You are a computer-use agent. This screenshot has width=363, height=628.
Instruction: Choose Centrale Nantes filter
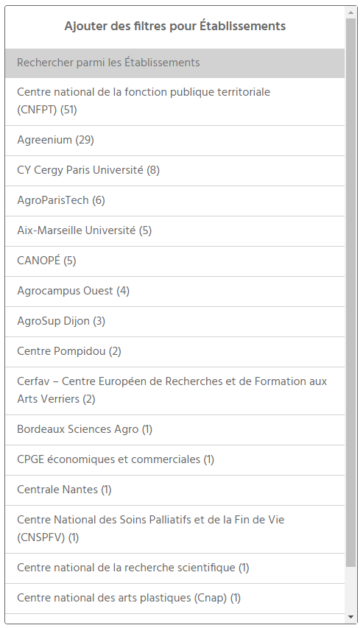coord(175,490)
